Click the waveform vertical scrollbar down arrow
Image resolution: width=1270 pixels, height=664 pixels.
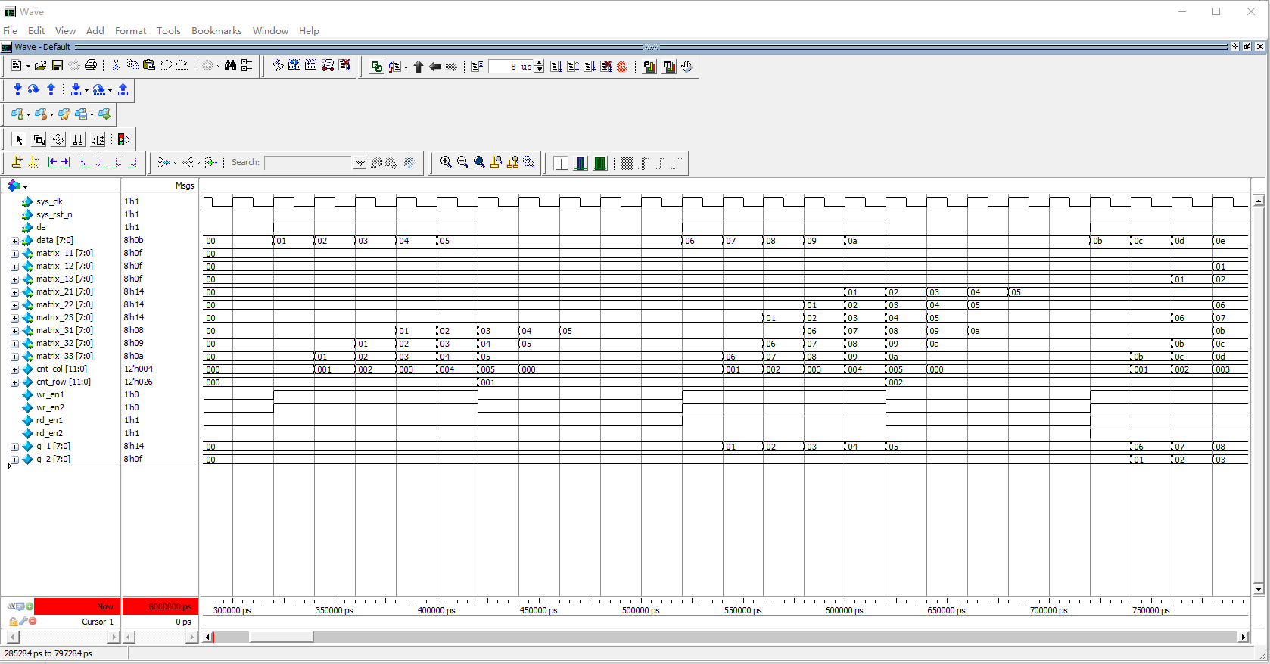(1259, 589)
